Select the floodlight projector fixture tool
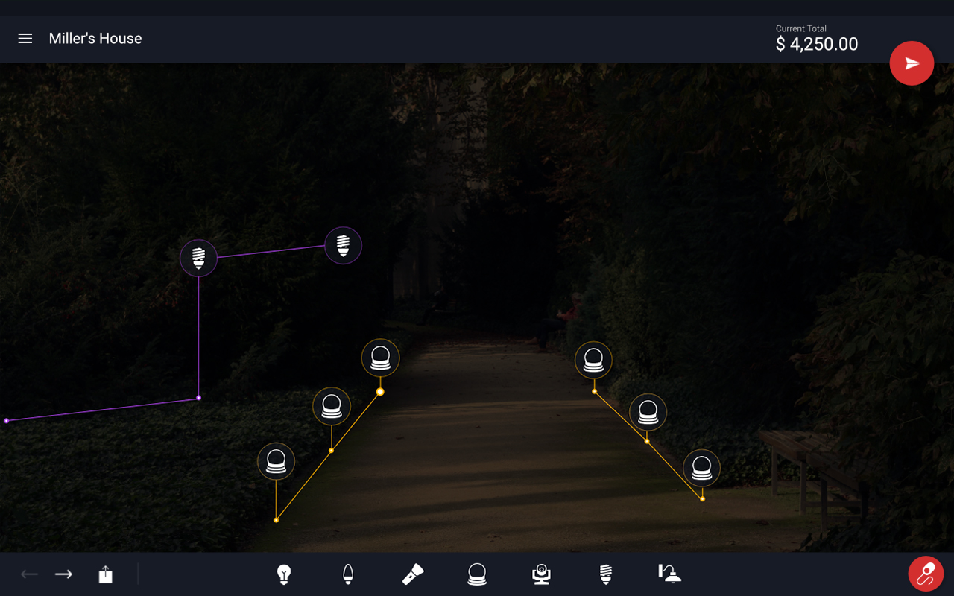Image resolution: width=954 pixels, height=596 pixels. tap(541, 574)
